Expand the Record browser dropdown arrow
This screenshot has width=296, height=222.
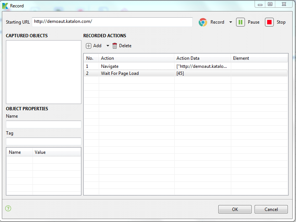[x=231, y=22]
